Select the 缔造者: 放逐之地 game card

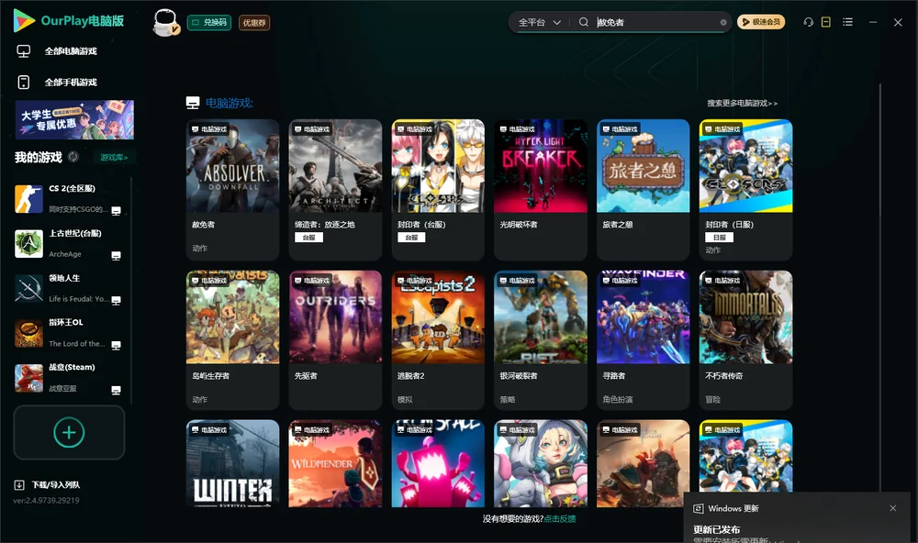click(x=335, y=190)
